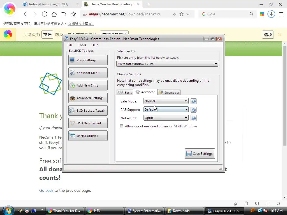Image resolution: width=287 pixels, height=215 pixels.
Task: Click the rocket icon in browser status bar
Action: click(235, 204)
